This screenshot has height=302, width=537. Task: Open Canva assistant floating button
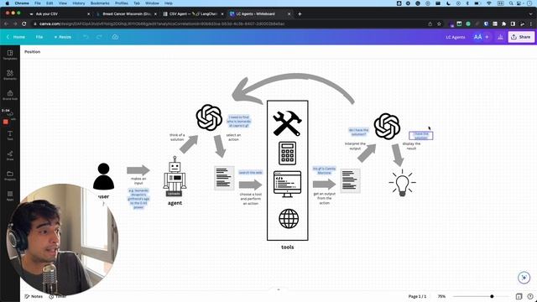click(524, 278)
